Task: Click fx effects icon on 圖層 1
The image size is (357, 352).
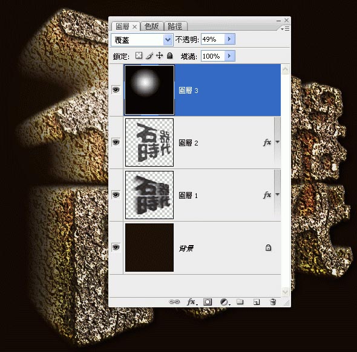Action: click(x=267, y=195)
